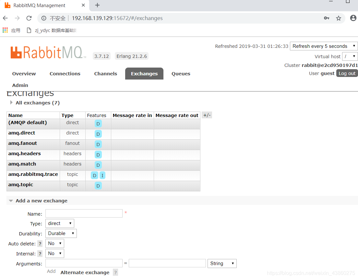Click the Log out button
This screenshot has width=358, height=279.
click(x=347, y=73)
